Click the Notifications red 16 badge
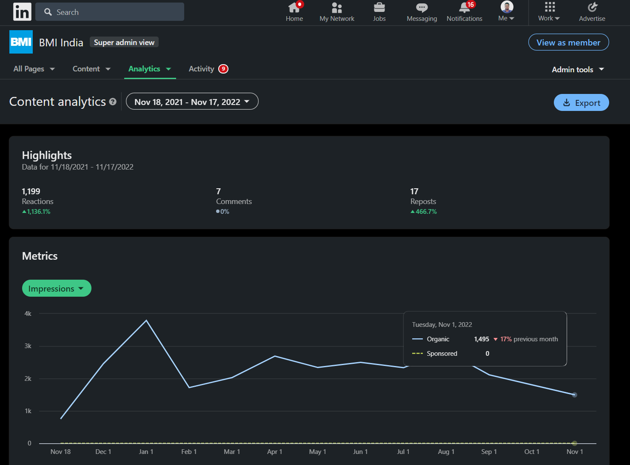Viewport: 630px width, 465px height. (470, 4)
